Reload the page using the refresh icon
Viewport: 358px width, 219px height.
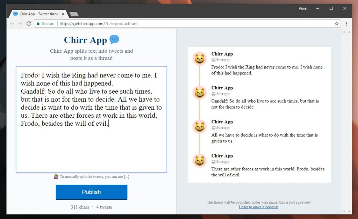pyautogui.click(x=29, y=23)
